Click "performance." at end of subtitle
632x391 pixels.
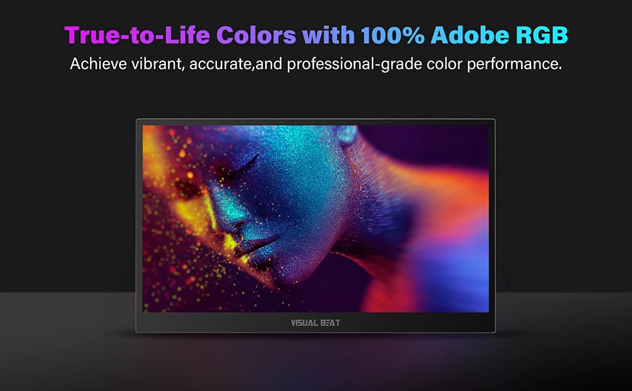(514, 65)
